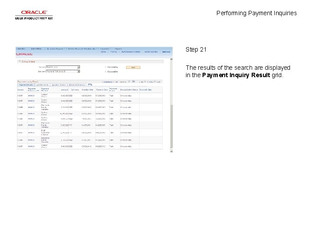
Task: Open the Main Menu dropdown
Action: (37, 49)
